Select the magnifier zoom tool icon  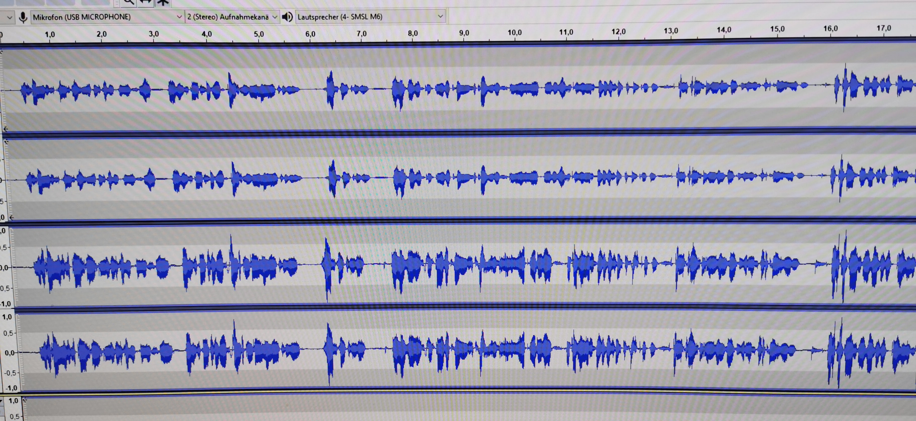tap(128, 2)
